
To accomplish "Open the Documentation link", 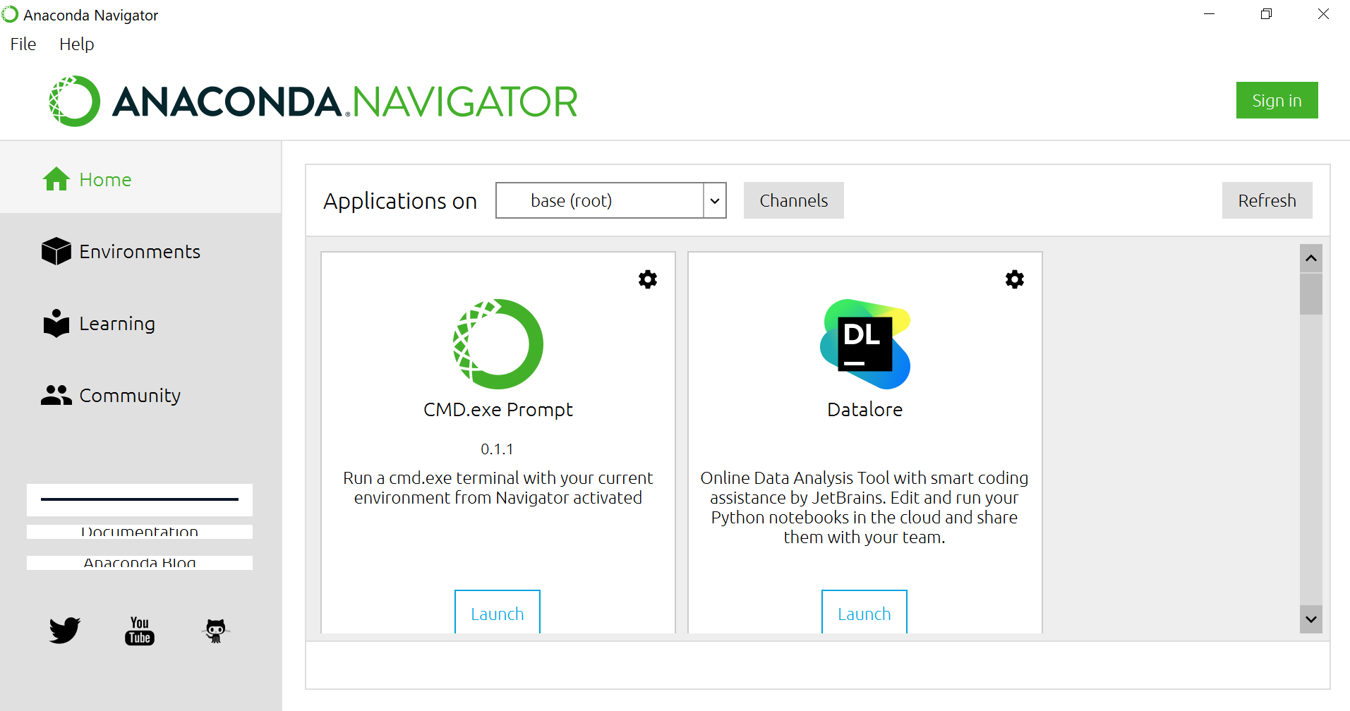I will (x=140, y=532).
